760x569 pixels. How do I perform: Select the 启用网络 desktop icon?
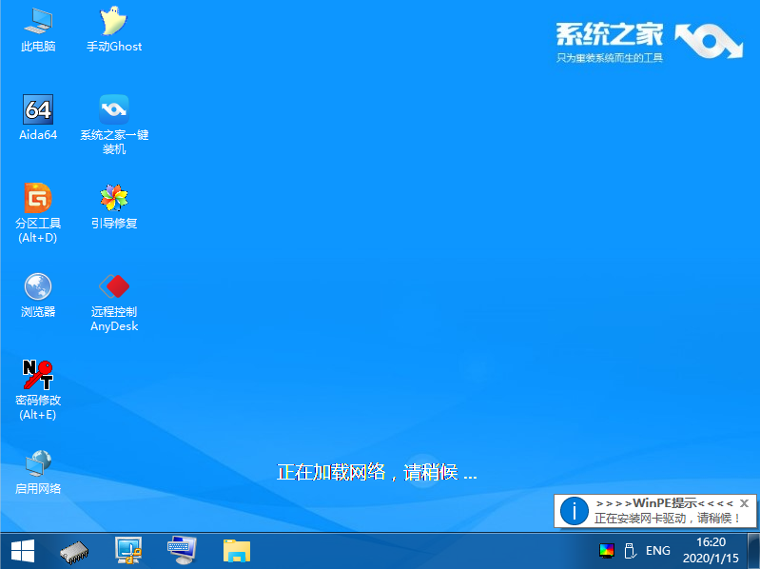(38, 472)
